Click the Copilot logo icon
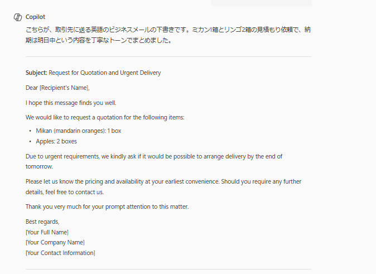376x274 pixels. (x=18, y=17)
